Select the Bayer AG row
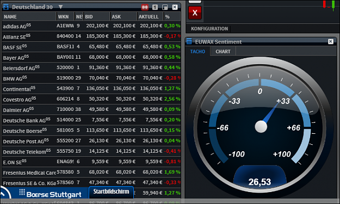The width and height of the screenshot is (340, 204). 91,57
